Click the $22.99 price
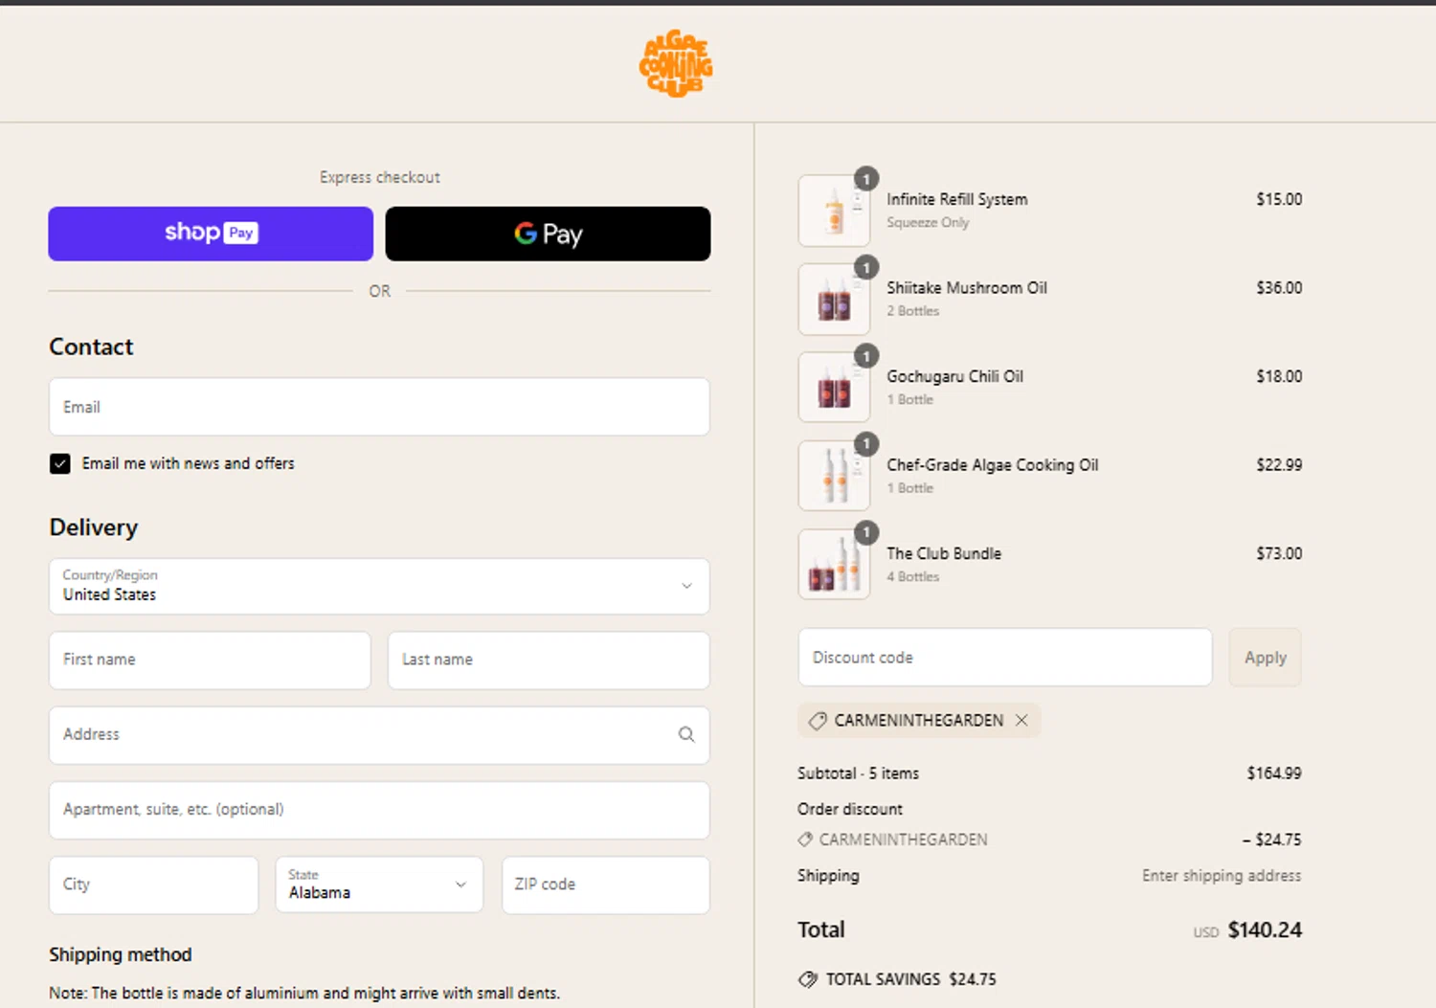This screenshot has width=1436, height=1008. 1279,464
